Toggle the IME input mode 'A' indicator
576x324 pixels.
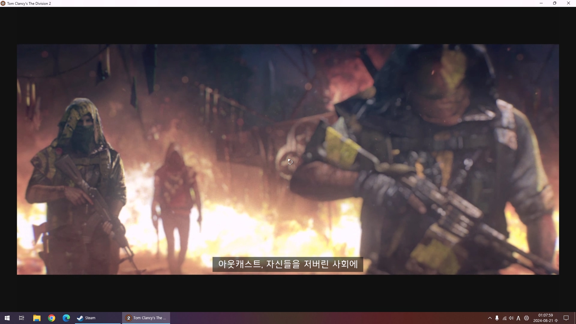pyautogui.click(x=518, y=318)
